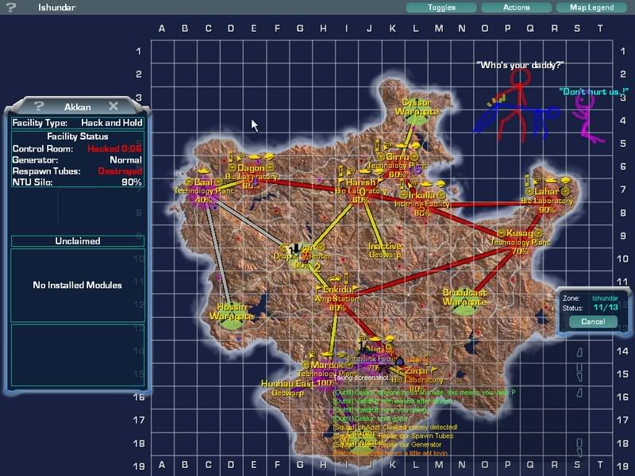Click the "Who's your daddy?" map annotation
The height and width of the screenshot is (476, 635).
tap(521, 65)
